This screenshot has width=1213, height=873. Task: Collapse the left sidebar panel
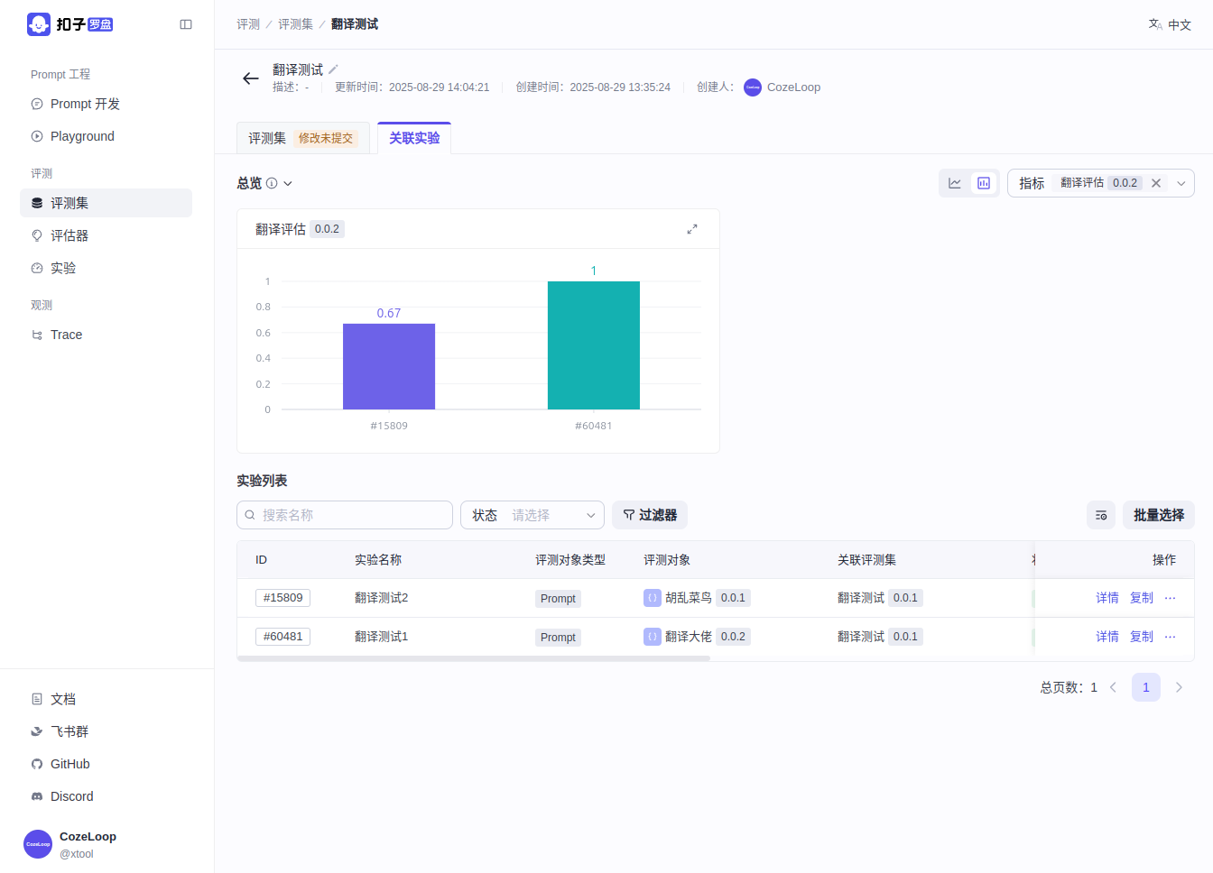(x=186, y=24)
